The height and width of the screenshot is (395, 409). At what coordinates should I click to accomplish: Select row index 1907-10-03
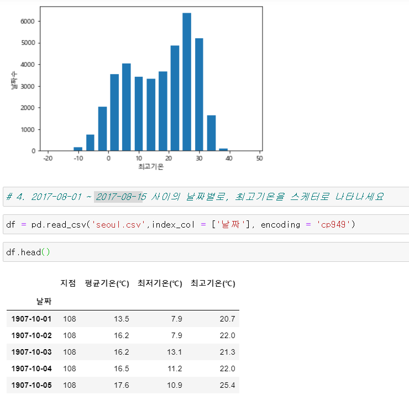[32, 352]
